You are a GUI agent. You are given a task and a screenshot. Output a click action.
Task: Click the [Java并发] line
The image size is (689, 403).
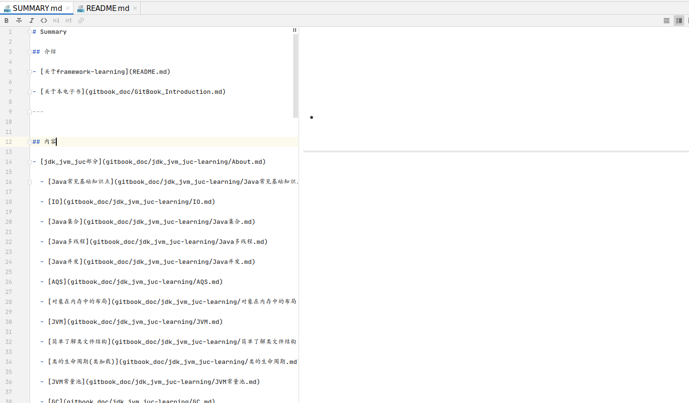[x=148, y=262]
